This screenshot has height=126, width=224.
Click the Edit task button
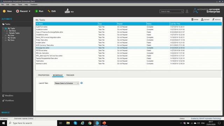(52, 11)
